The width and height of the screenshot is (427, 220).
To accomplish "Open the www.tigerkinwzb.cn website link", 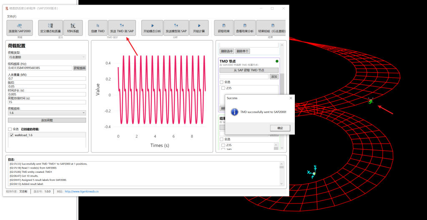I will click(82, 191).
